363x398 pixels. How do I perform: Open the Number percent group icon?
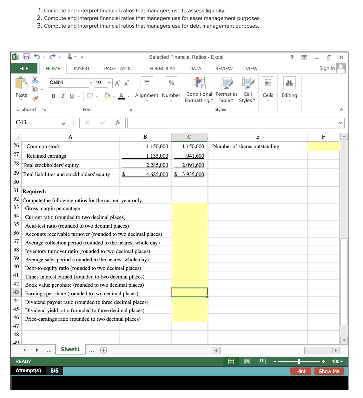coord(171,83)
